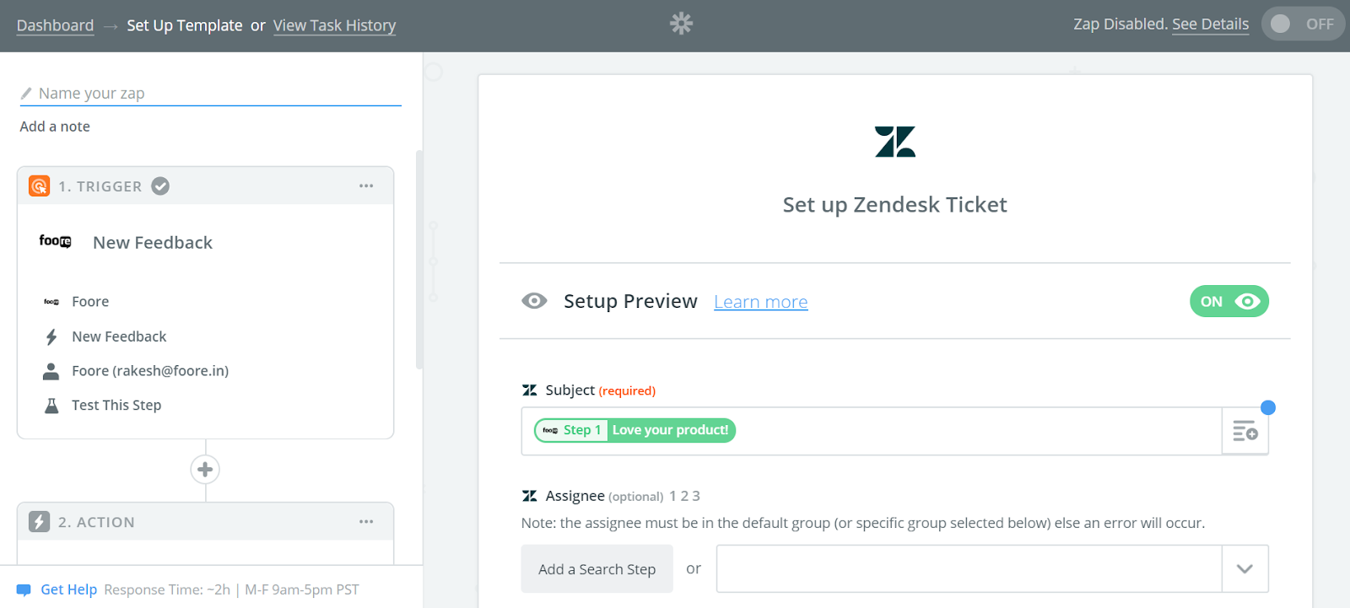
Task: Open the Subject insert fields button
Action: [1245, 431]
